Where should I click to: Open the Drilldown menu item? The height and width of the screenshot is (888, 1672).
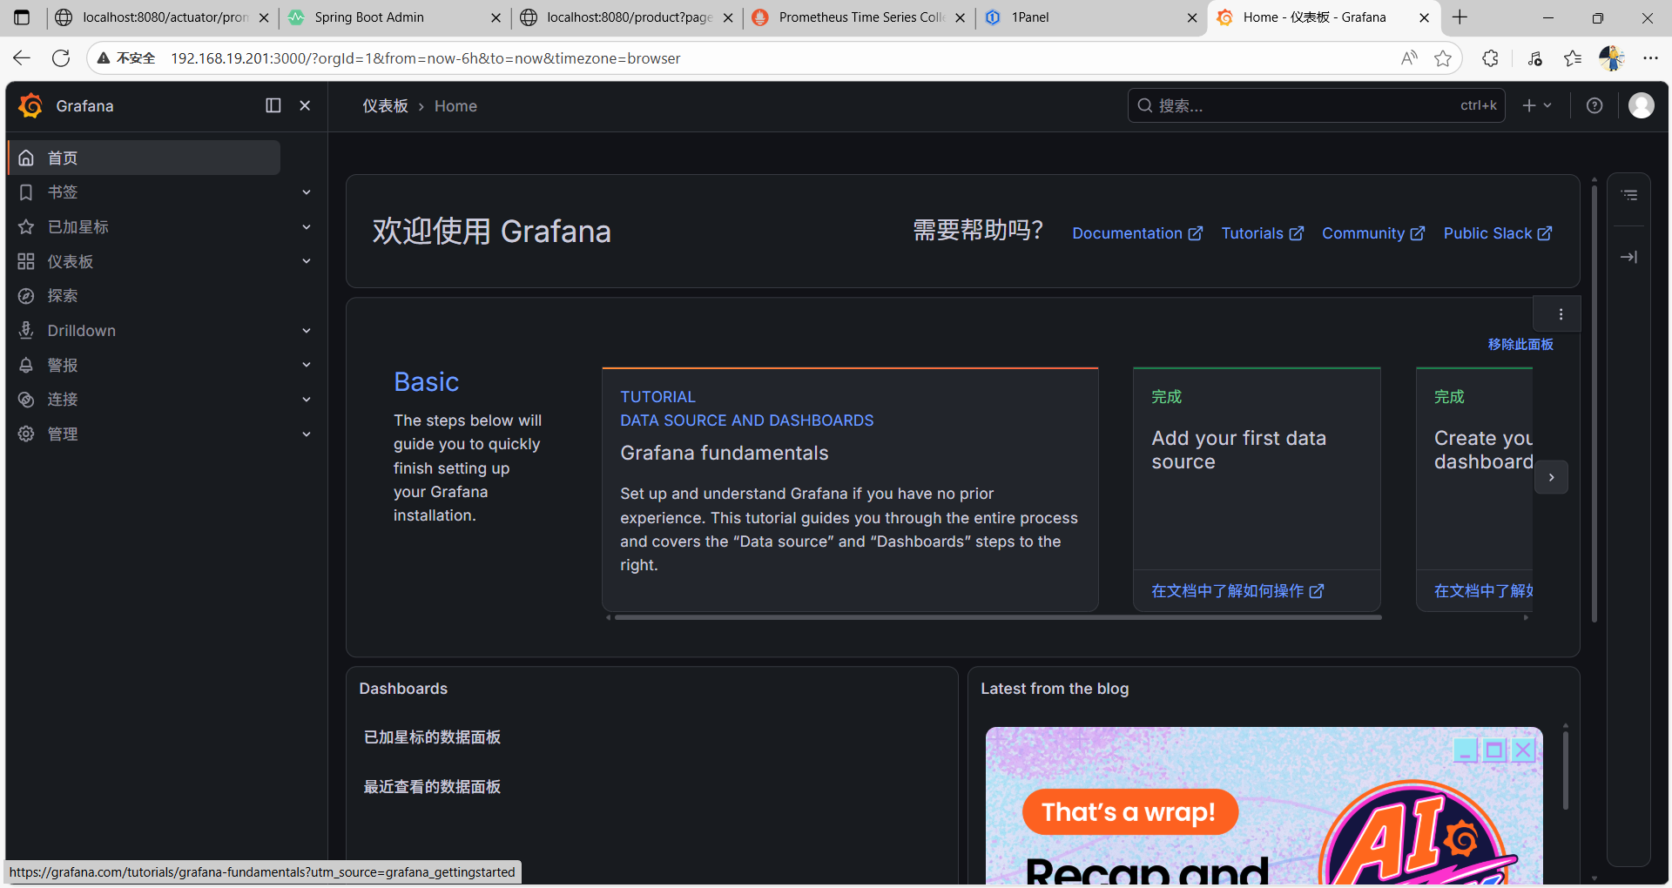(82, 331)
